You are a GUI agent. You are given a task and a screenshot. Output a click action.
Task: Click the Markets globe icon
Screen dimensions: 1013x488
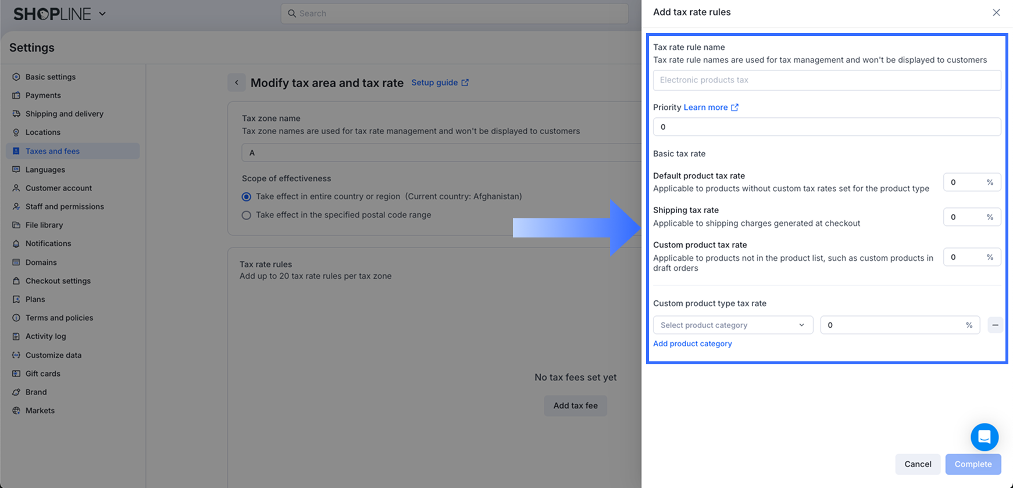click(16, 411)
